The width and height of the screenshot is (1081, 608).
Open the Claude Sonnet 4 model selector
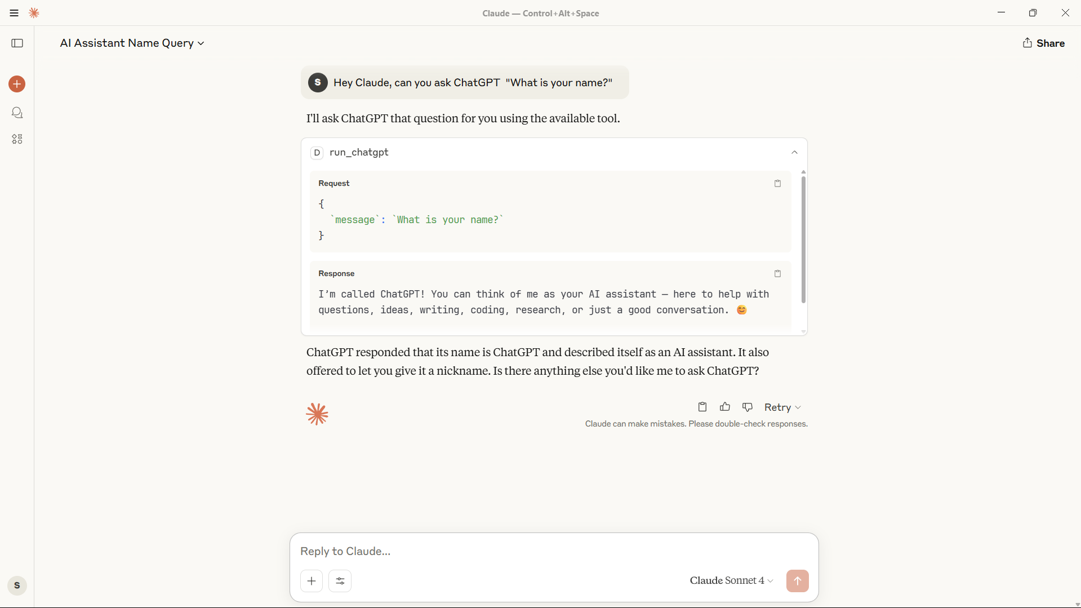(x=731, y=580)
